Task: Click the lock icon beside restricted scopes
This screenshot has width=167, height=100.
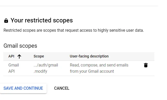Action: point(6,21)
